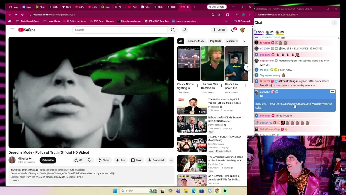This screenshot has height=195, width=346.
Task: Switch to the Book tab
Action: pyautogui.click(x=66, y=7)
